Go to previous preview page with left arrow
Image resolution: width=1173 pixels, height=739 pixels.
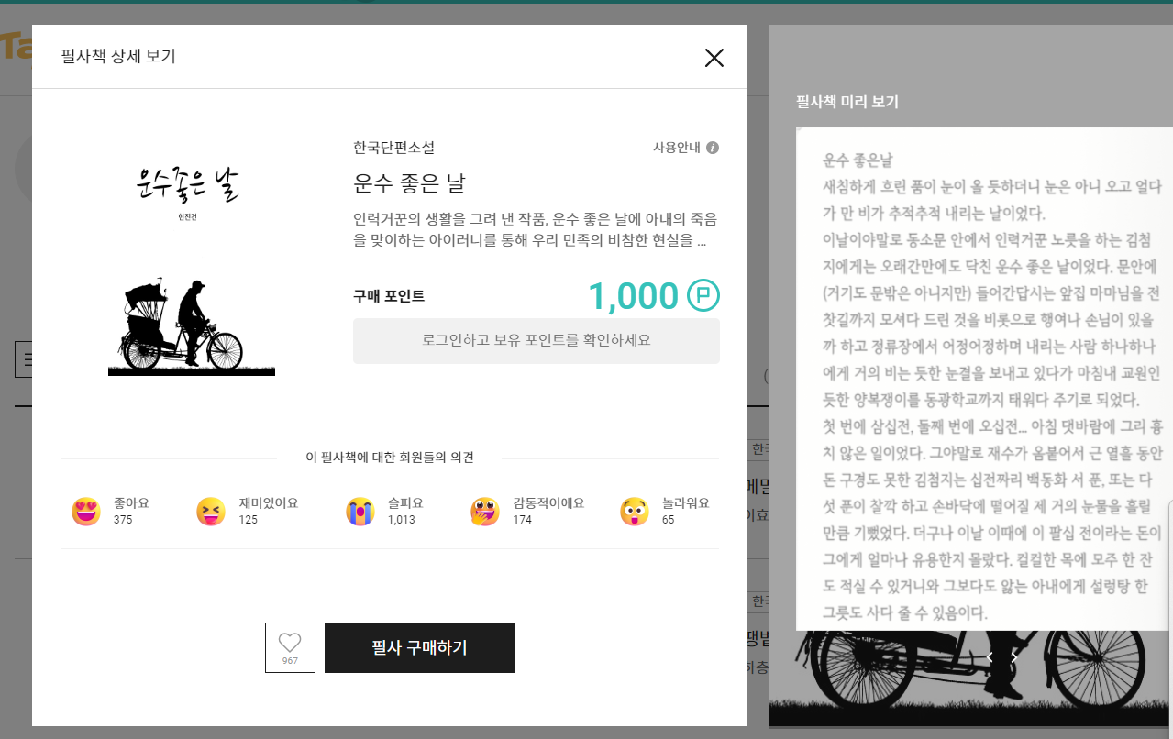(989, 657)
